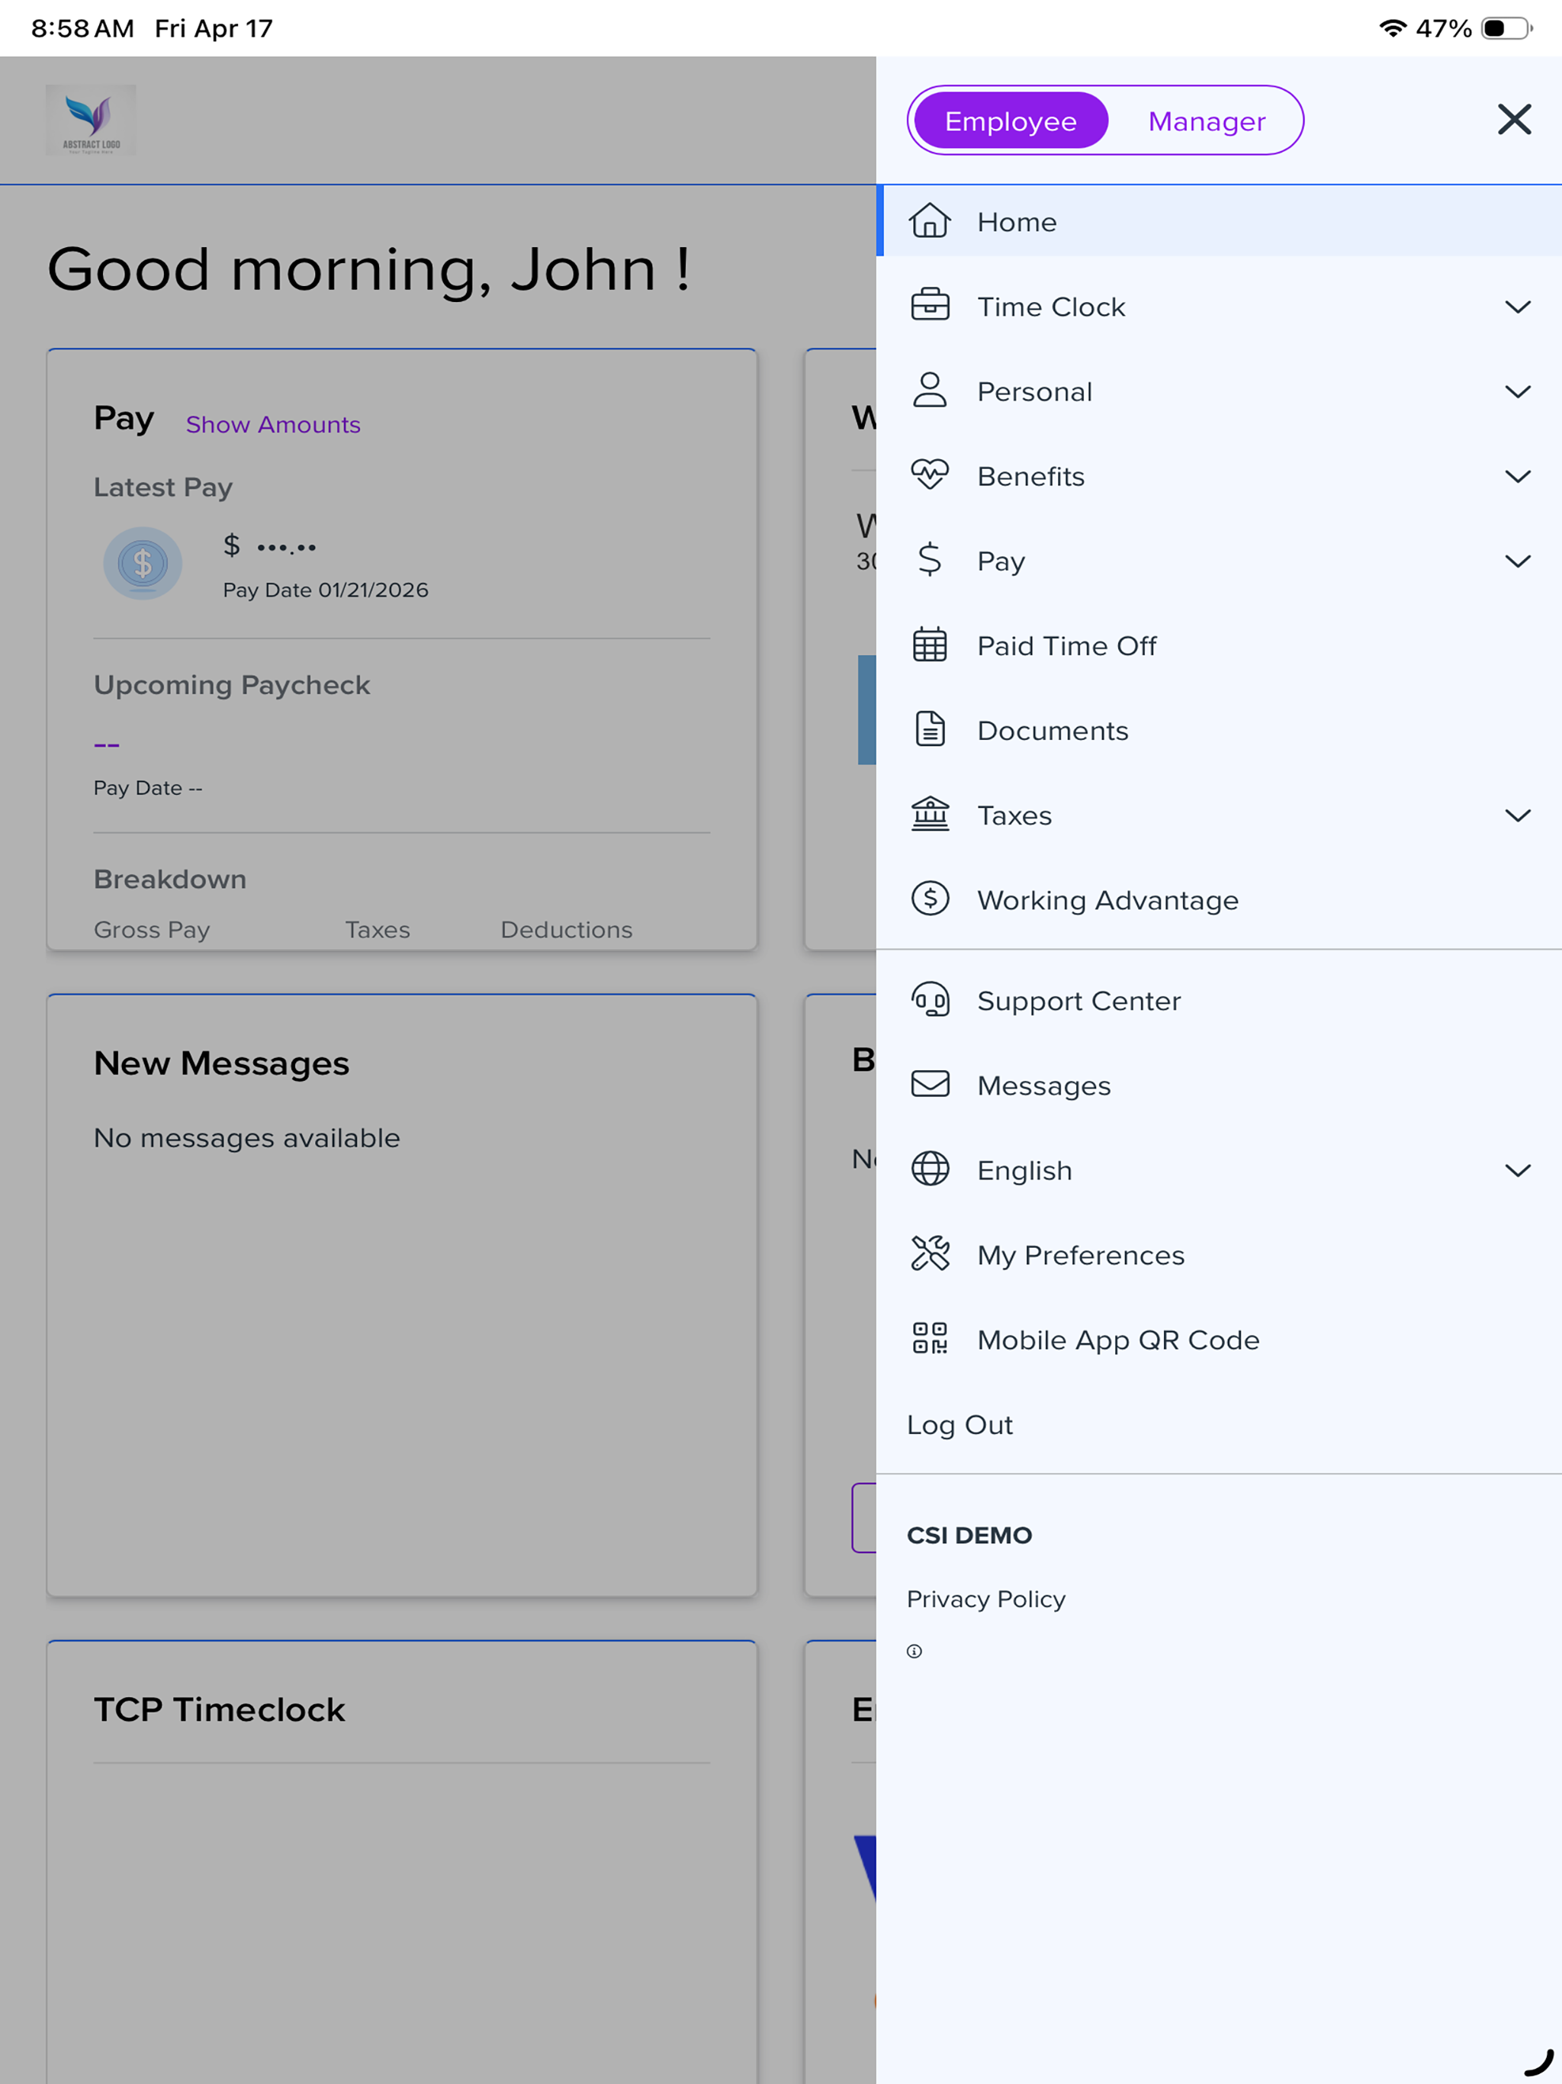The height and width of the screenshot is (2084, 1562).
Task: Click Show Amounts link in Pay card
Action: pyautogui.click(x=273, y=425)
